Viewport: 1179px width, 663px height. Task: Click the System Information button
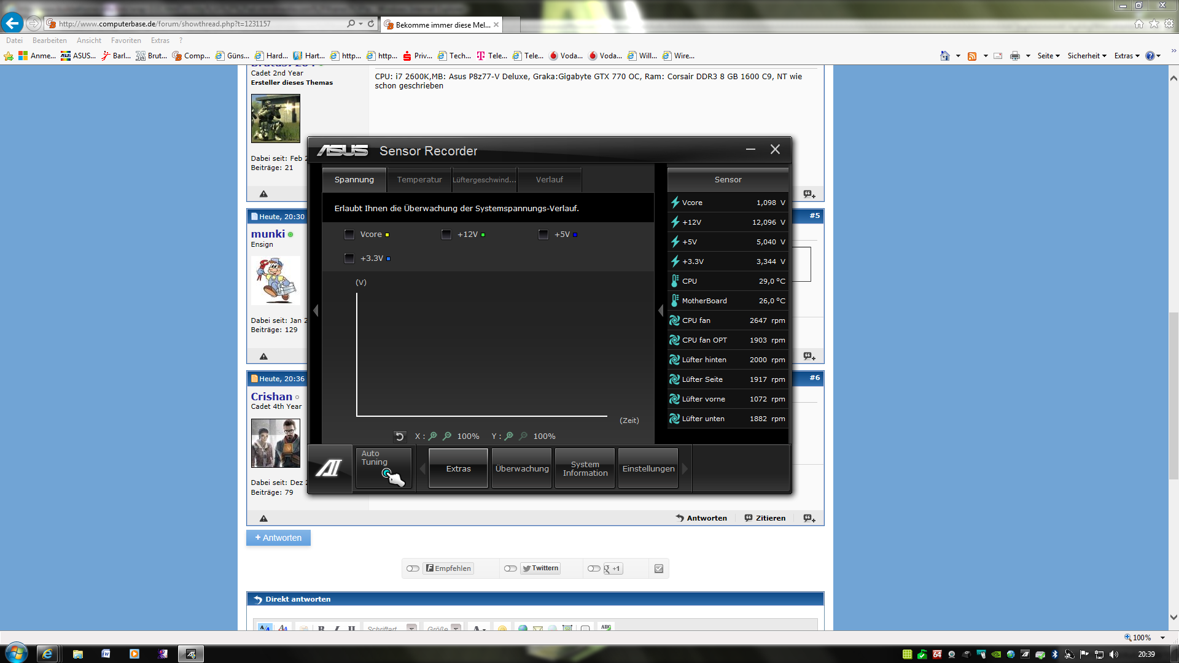pos(585,469)
